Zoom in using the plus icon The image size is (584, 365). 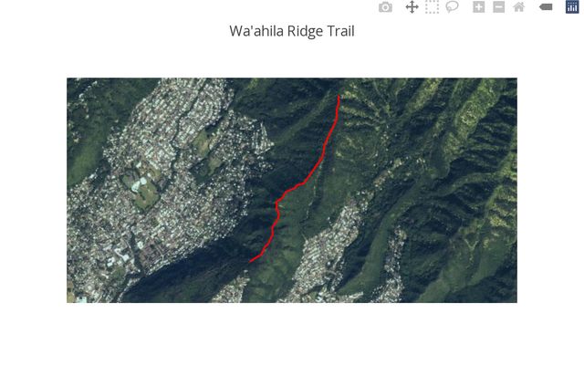[478, 7]
